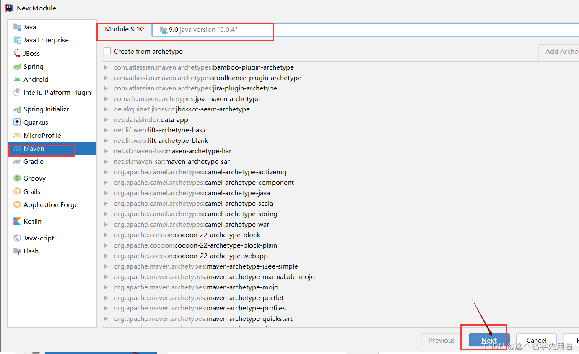Select maven-archetype-mojo entry

click(x=196, y=287)
